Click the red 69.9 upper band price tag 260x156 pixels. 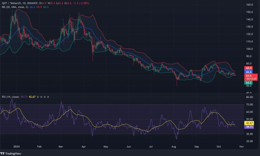(249, 68)
